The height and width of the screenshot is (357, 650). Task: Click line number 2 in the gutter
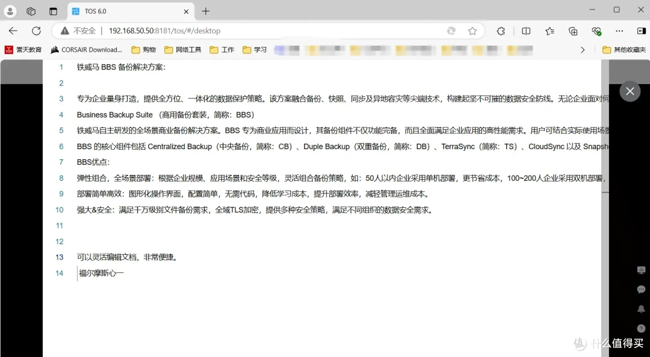(x=61, y=84)
